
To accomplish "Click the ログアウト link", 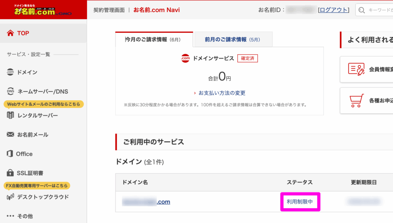I will pyautogui.click(x=334, y=10).
